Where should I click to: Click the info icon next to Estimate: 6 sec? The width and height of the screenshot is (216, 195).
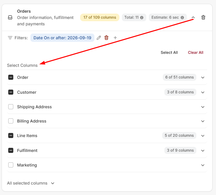(x=182, y=17)
